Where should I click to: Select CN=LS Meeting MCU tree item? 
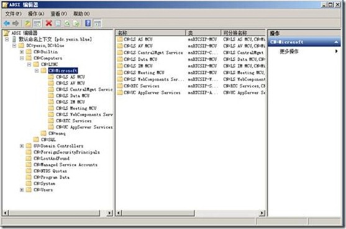[76, 108]
